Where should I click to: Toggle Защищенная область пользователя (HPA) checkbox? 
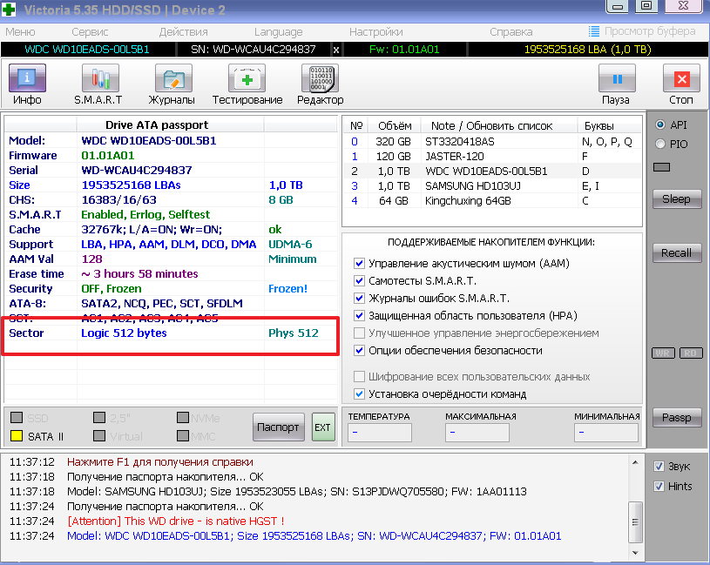click(x=359, y=316)
